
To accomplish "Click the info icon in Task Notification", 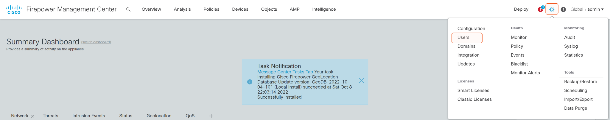I will tap(250, 82).
